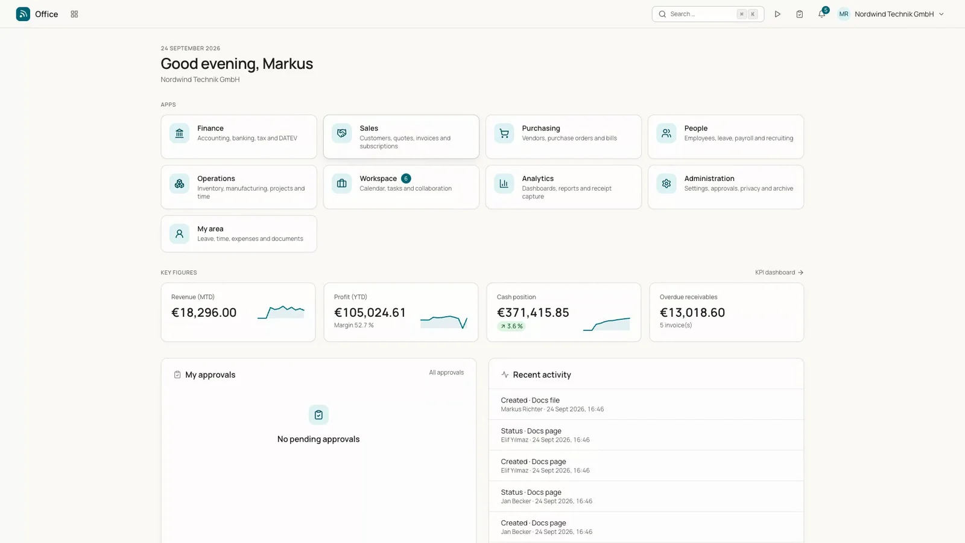Open the Analytics chart icon
965x543 pixels.
coord(504,183)
